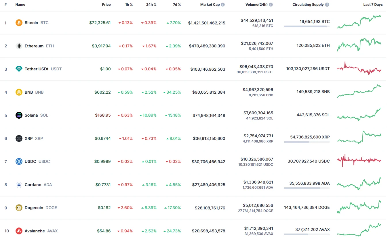Click the Bitcoin circulating supply progress bar
This screenshot has height=241, width=392.
point(307,26)
